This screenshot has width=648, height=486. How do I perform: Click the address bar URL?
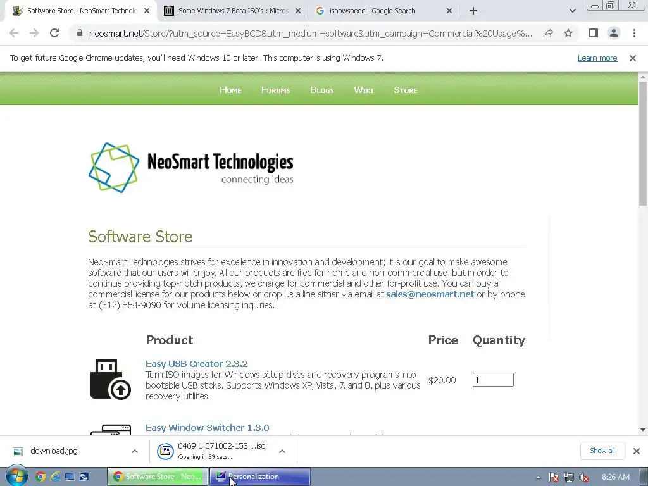coord(310,34)
